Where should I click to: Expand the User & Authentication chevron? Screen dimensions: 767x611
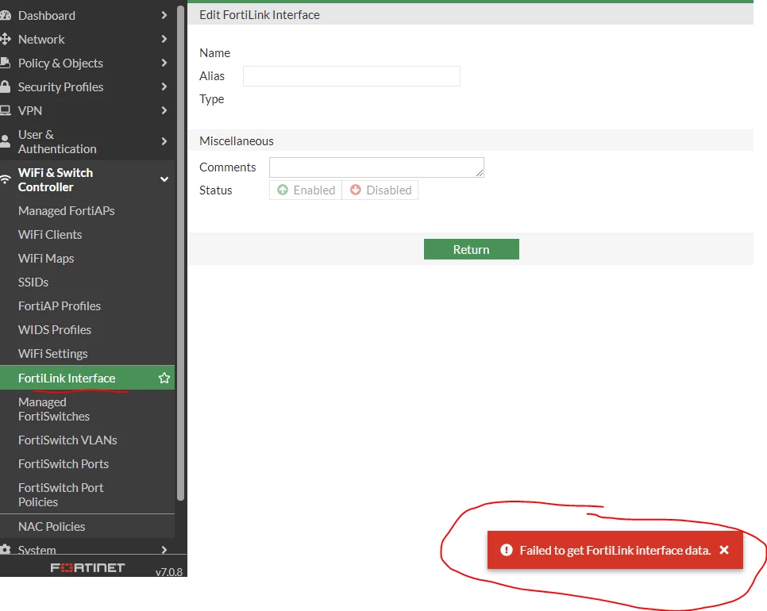164,142
